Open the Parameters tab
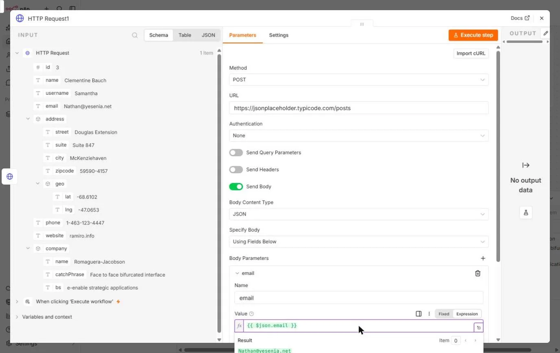Screen dimensions: 560x353 pos(243,35)
